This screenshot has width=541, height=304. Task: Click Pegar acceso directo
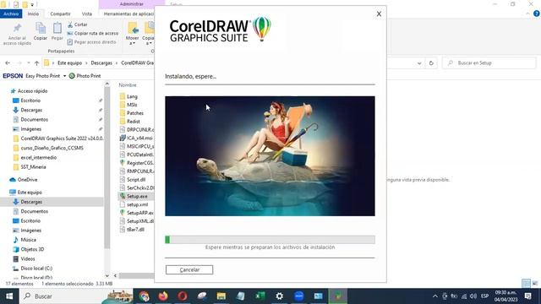click(91, 41)
